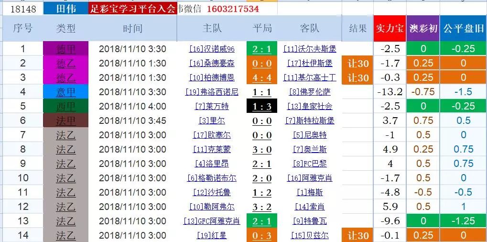487x242 pixels.
Task: Select the 序号 column header
Action: click(x=22, y=28)
